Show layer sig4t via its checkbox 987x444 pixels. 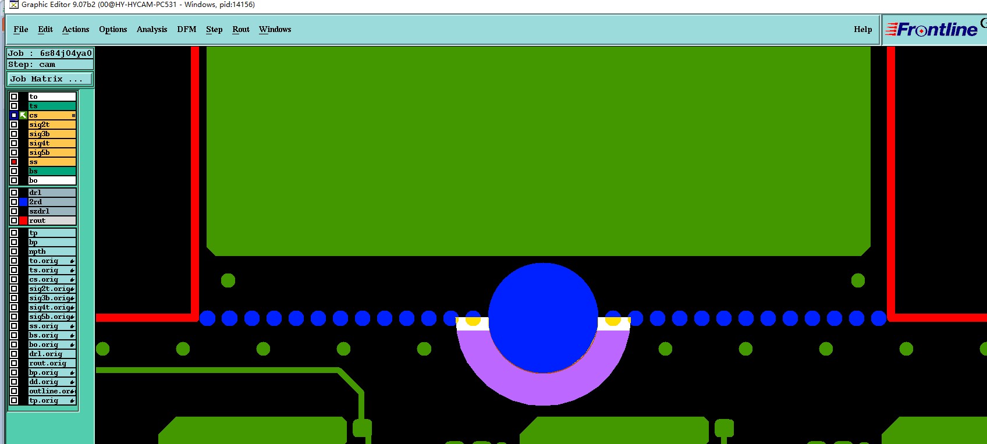[x=14, y=143]
